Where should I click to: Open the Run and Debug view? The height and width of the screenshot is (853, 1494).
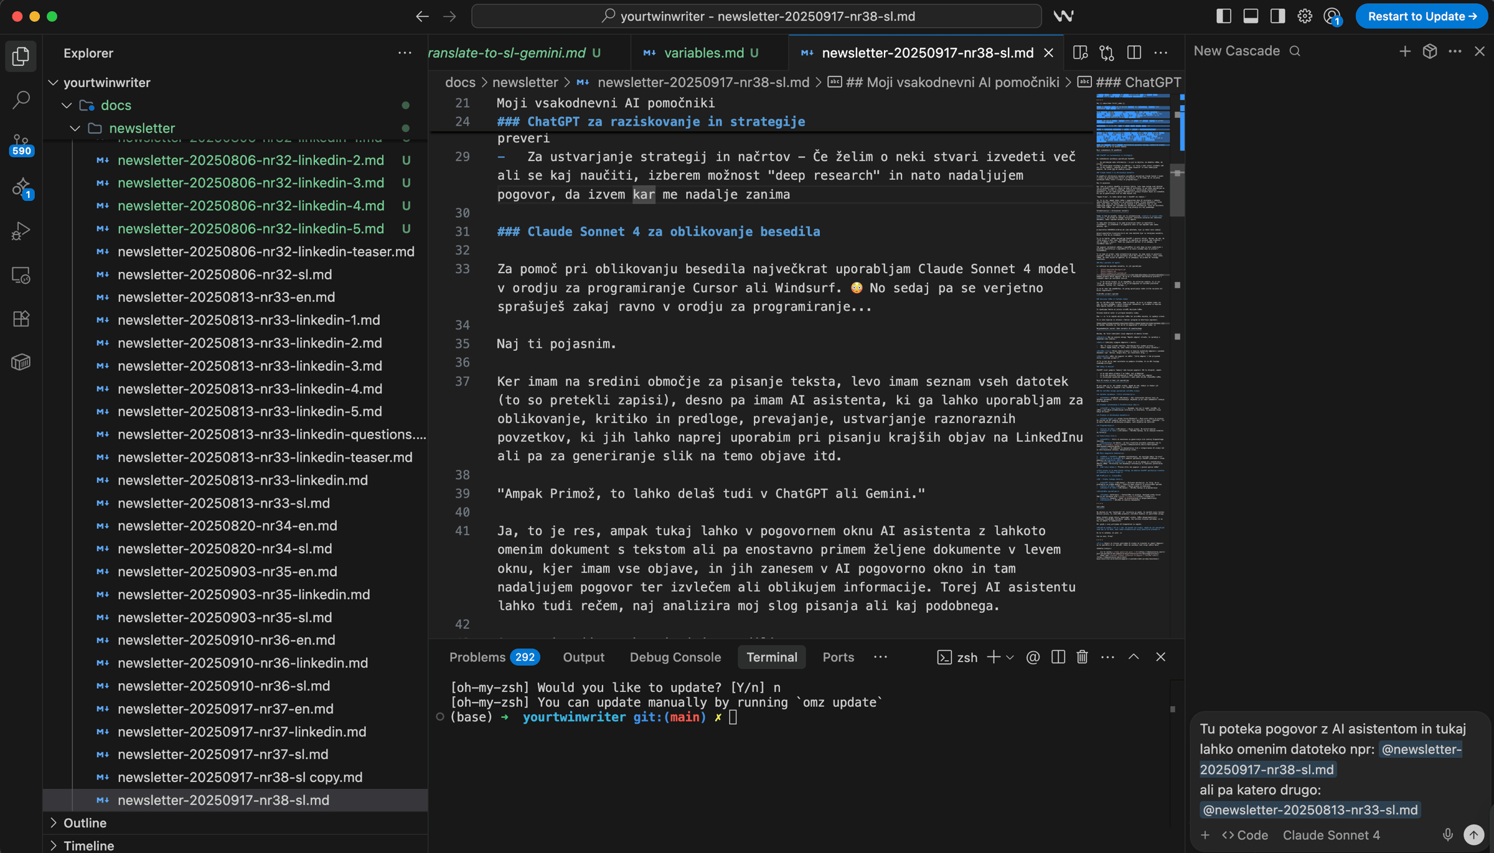[x=21, y=231]
